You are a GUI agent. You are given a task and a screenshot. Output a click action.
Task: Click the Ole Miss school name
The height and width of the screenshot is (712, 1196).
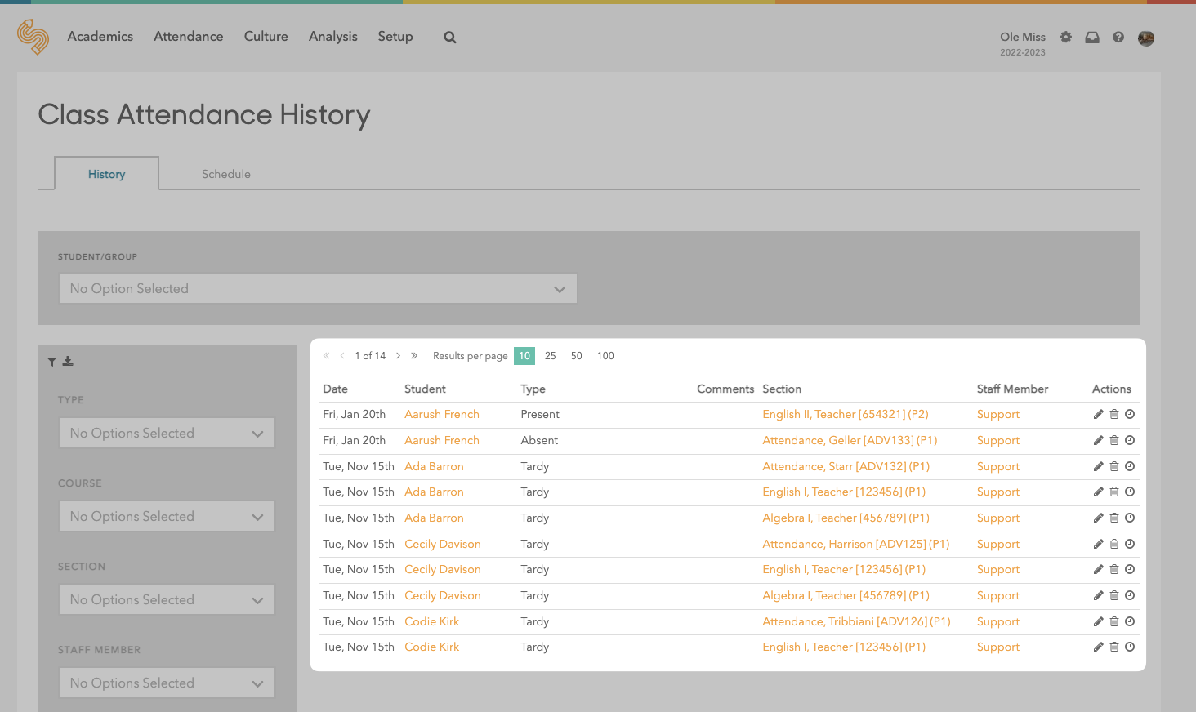1023,37
